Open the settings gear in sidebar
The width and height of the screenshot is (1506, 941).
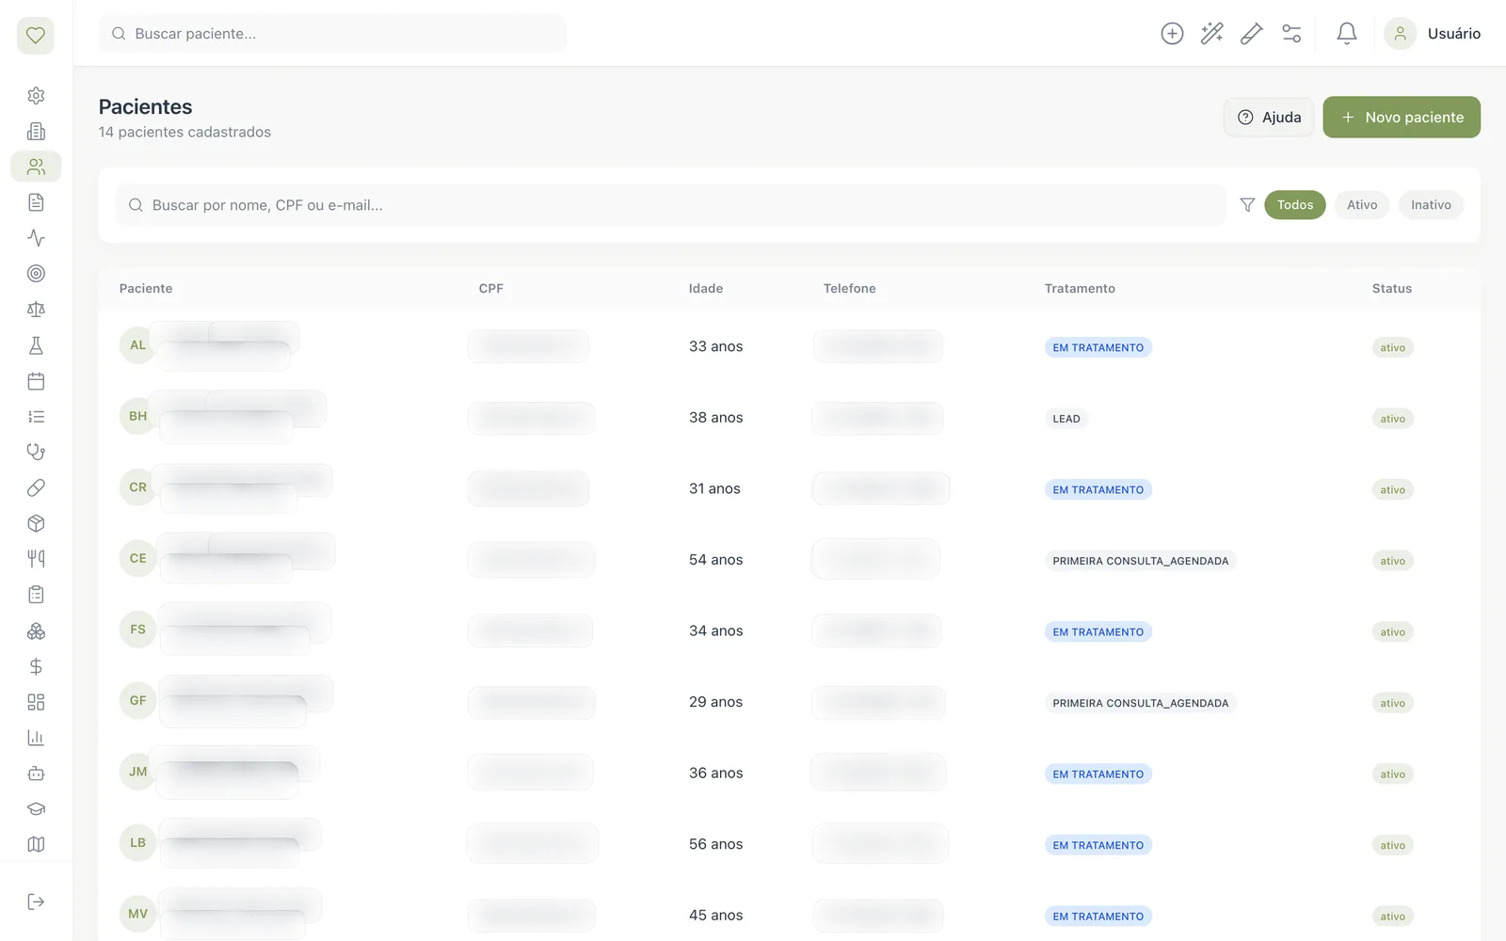coord(36,95)
